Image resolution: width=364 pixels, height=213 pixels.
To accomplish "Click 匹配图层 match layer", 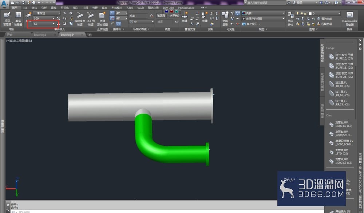I will tap(325, 24).
